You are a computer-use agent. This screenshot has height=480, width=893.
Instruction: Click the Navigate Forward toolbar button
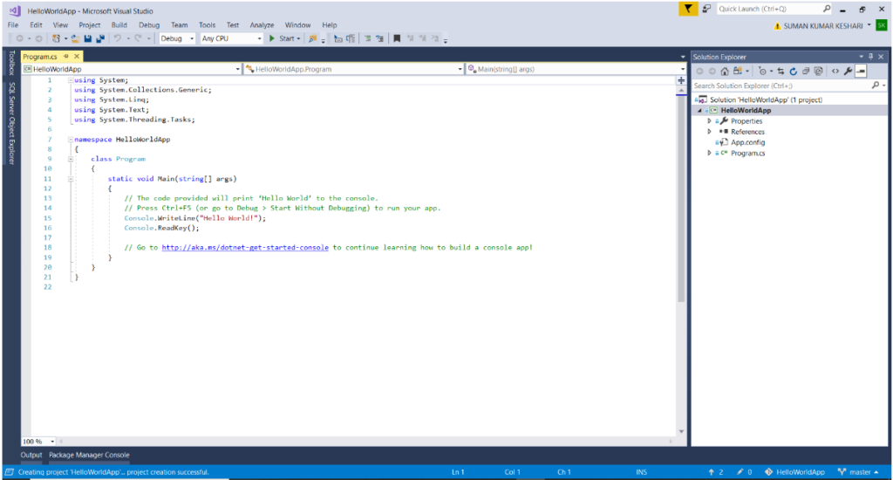(38, 38)
